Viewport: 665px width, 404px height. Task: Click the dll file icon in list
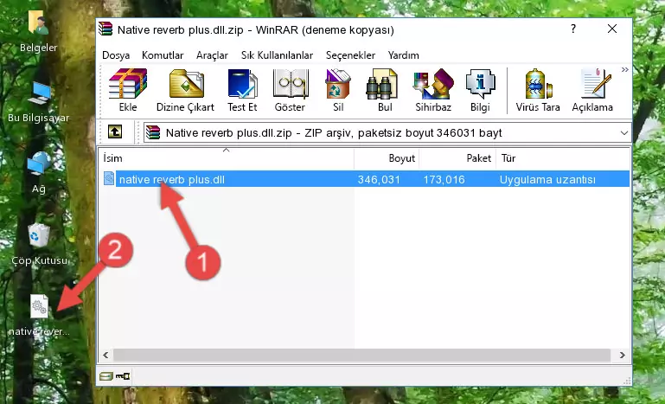pyautogui.click(x=109, y=179)
